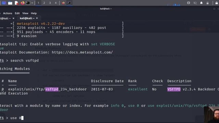Switch to workspace 4

click(55, 3)
